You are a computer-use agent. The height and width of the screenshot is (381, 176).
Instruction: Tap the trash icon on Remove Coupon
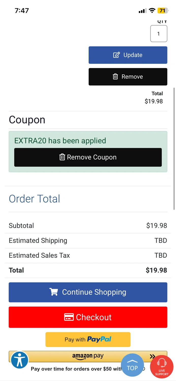click(x=62, y=157)
